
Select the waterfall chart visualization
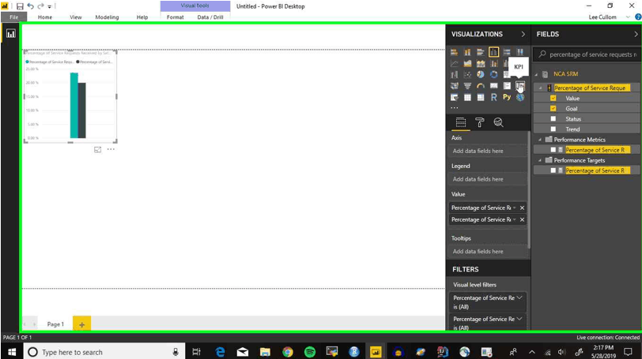coord(454,75)
